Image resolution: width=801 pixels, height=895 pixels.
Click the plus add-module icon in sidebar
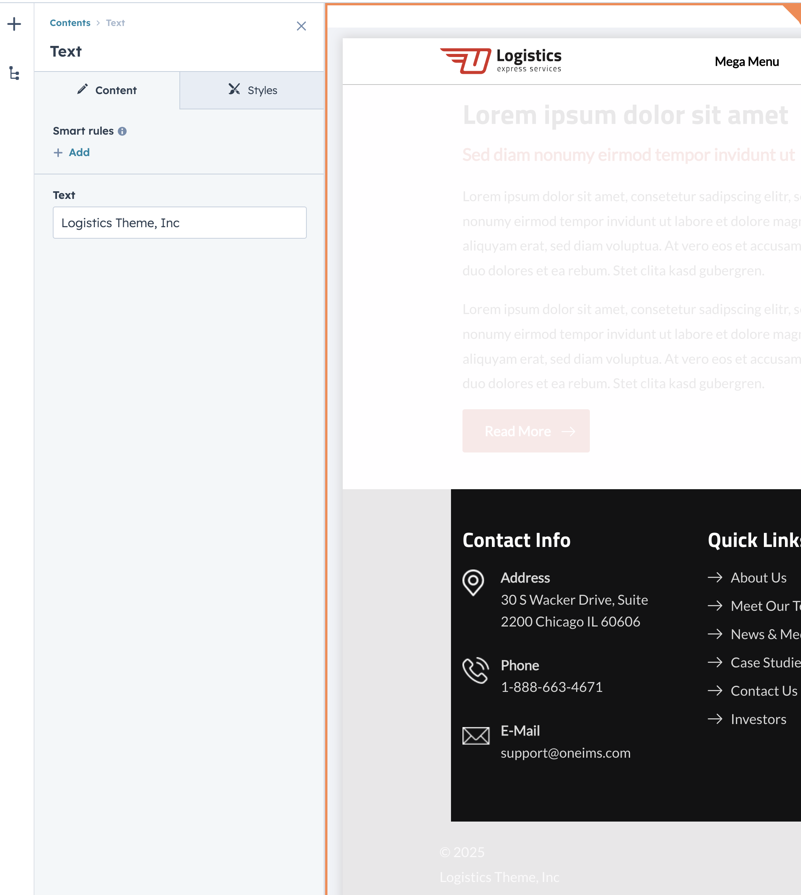[14, 24]
